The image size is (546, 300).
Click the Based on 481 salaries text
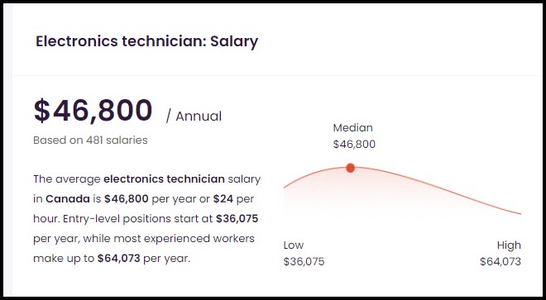tap(90, 140)
